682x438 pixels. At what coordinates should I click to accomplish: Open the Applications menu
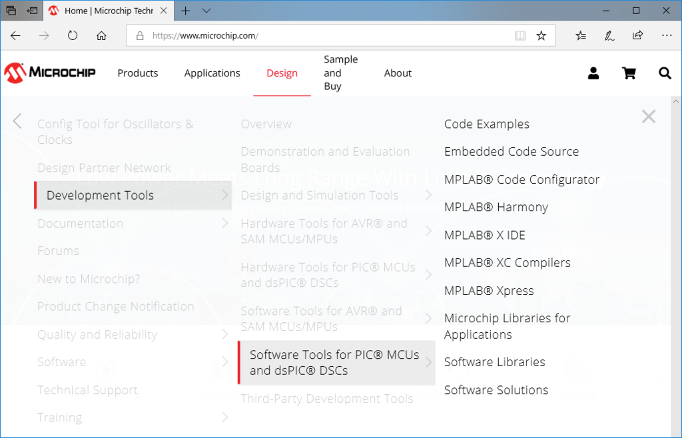click(212, 73)
